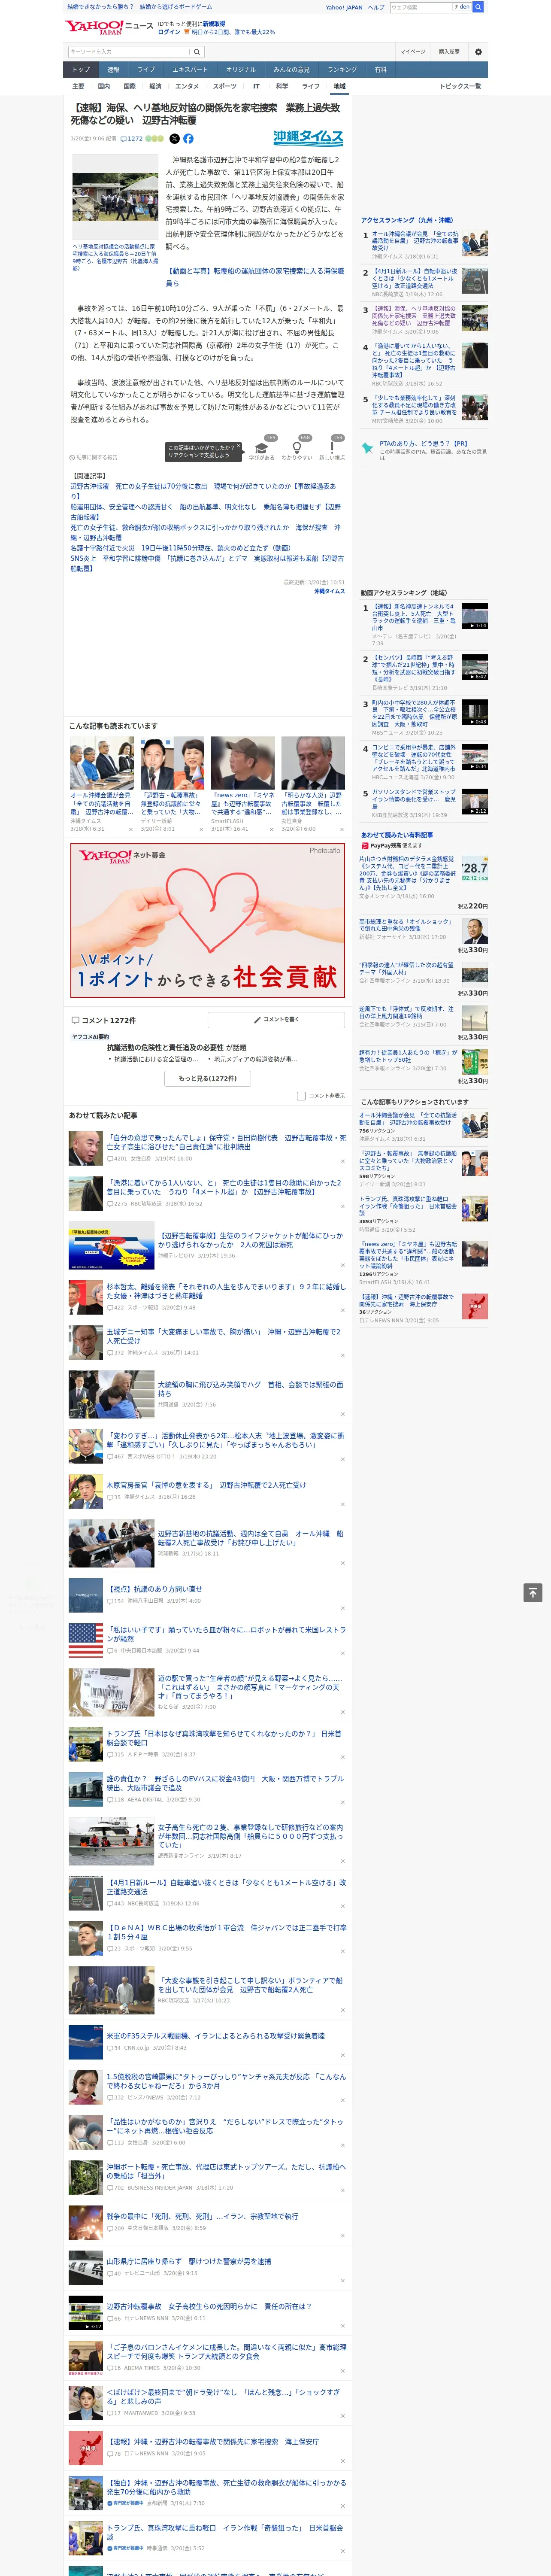The width and height of the screenshot is (551, 2576).
Task: Click the もっと見る(1272件) button
Action: [208, 1079]
